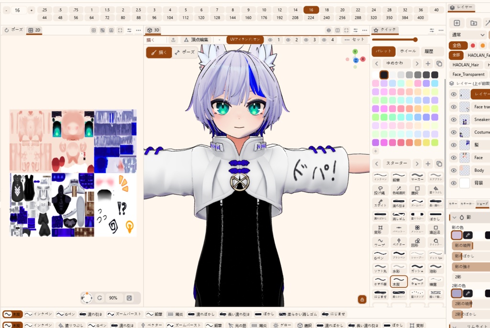The width and height of the screenshot is (490, 328).
Task: Select the 油彩 oil brush
Action: click(x=435, y=268)
